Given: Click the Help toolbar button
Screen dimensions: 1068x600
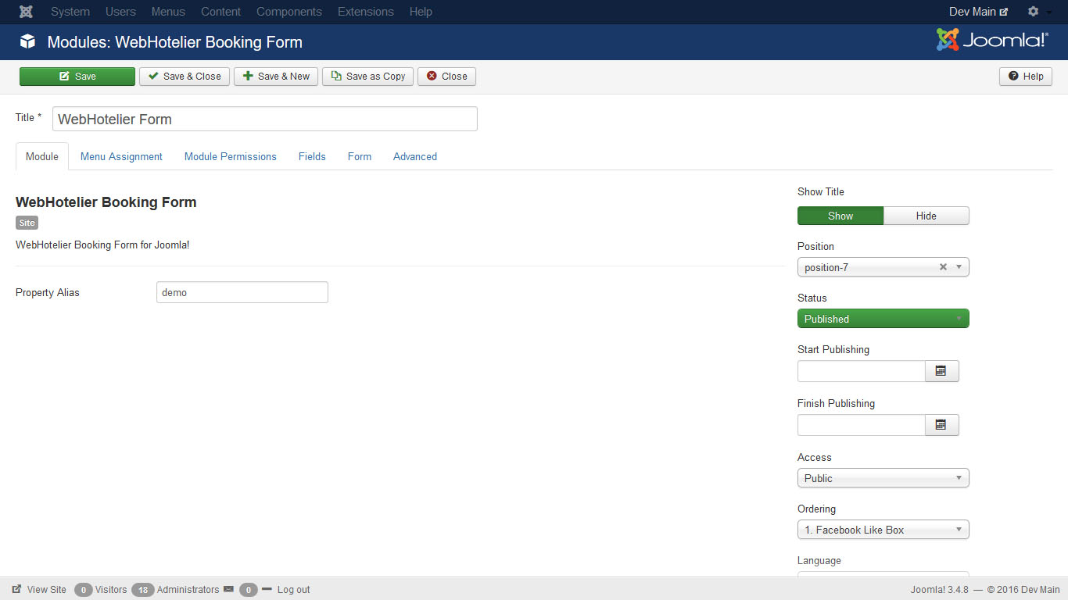Looking at the screenshot, I should pyautogui.click(x=1026, y=77).
